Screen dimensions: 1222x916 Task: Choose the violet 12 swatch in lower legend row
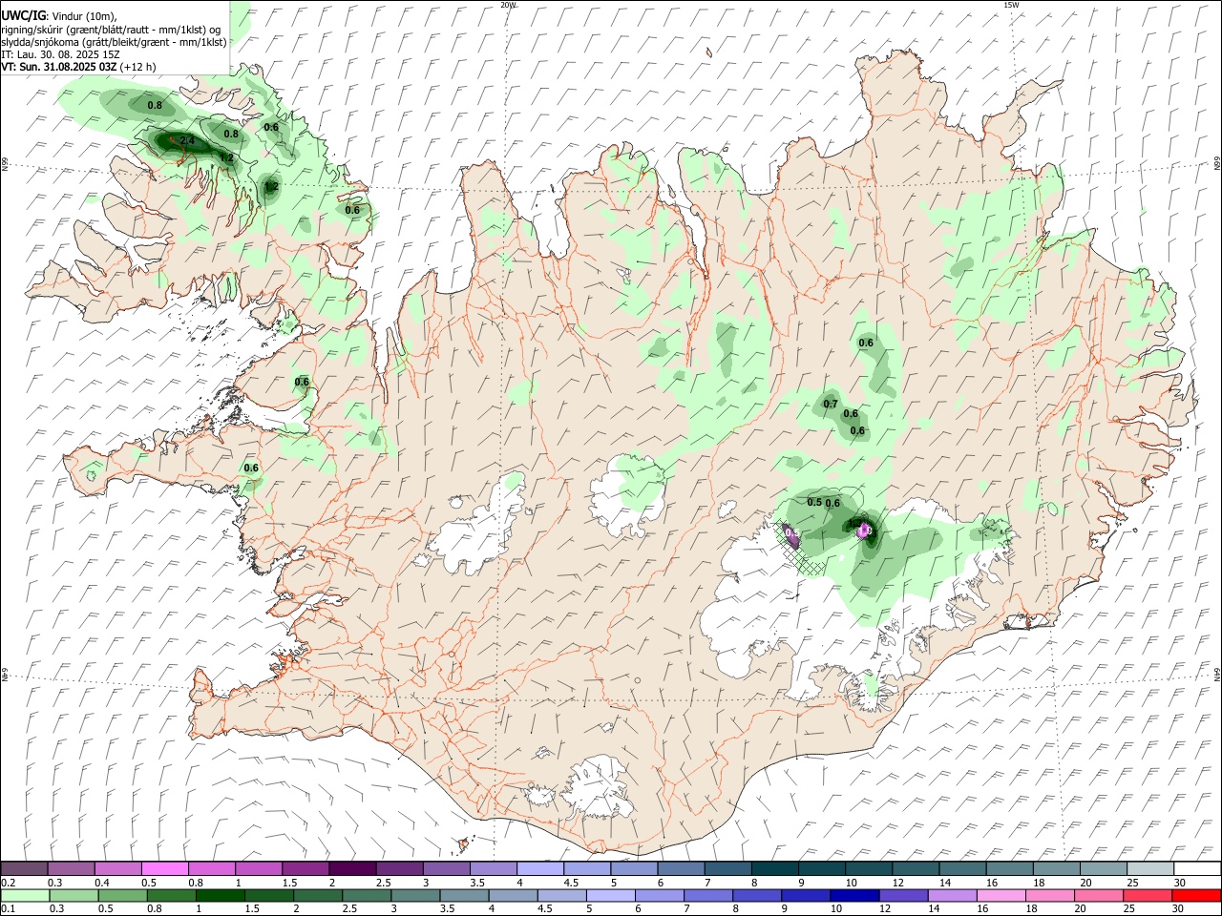pyautogui.click(x=903, y=895)
